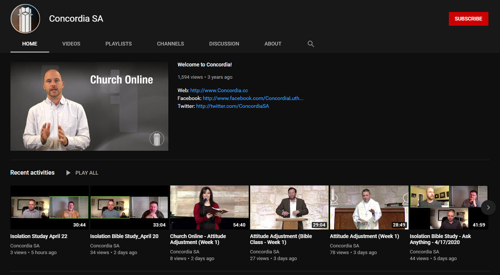The width and height of the screenshot is (500, 275).
Task: Open the 29:04 Bible Class thumbnail
Action: [289, 207]
